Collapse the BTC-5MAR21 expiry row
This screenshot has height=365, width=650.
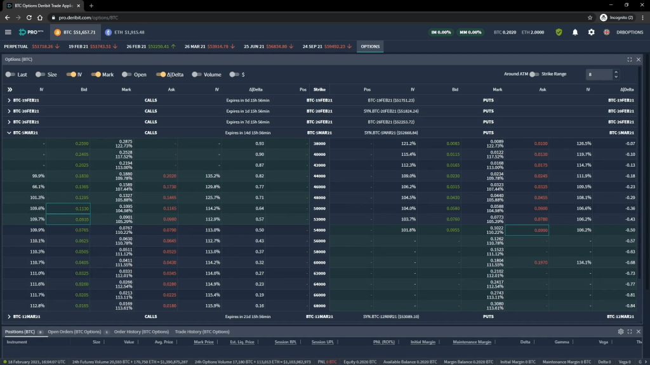pos(9,132)
